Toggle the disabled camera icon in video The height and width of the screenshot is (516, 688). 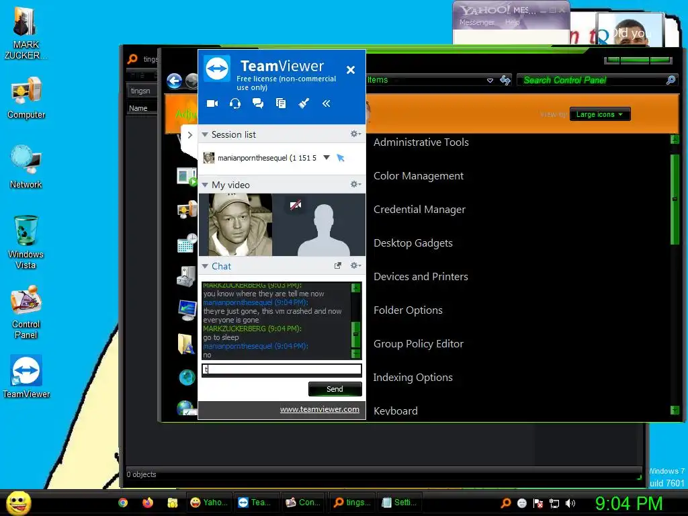pos(296,204)
